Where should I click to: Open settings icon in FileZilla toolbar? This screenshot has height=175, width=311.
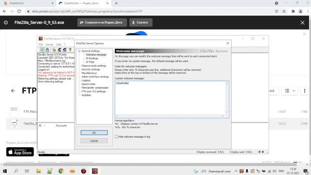coord(54,50)
